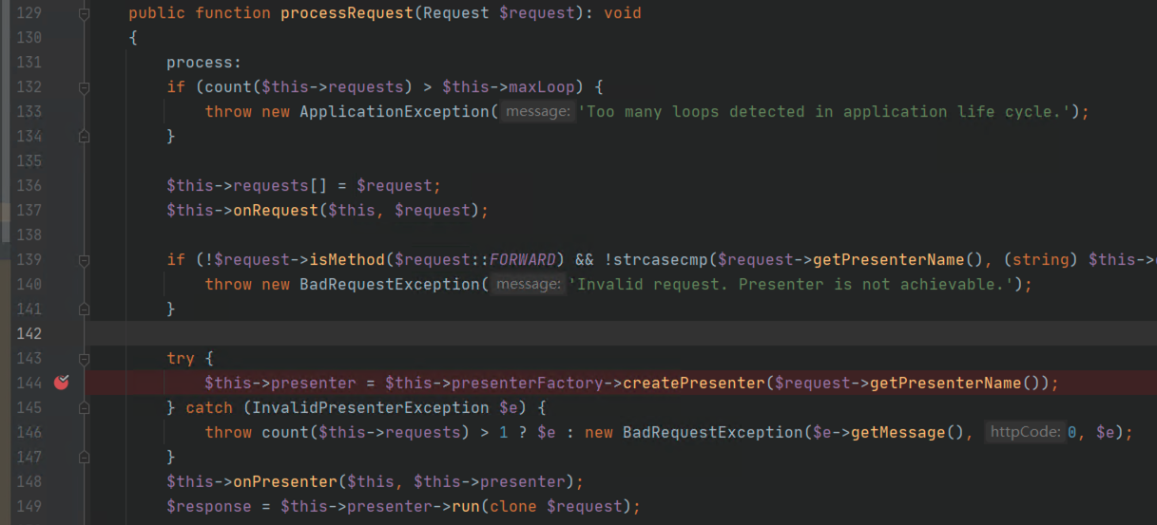Click the httpCode: parameter hint
The image size is (1157, 525).
point(1024,433)
